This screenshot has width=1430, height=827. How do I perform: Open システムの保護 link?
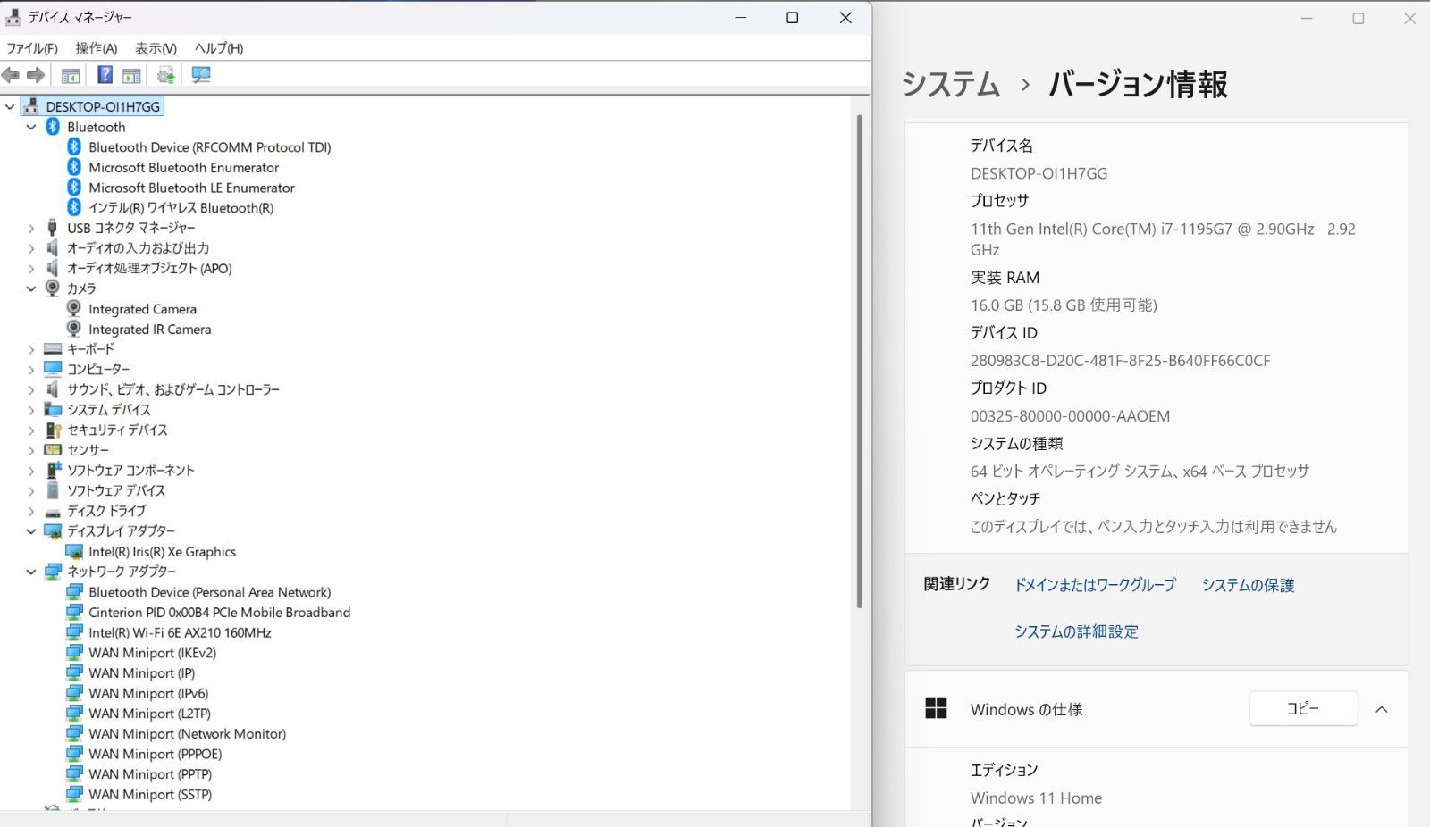1249,585
